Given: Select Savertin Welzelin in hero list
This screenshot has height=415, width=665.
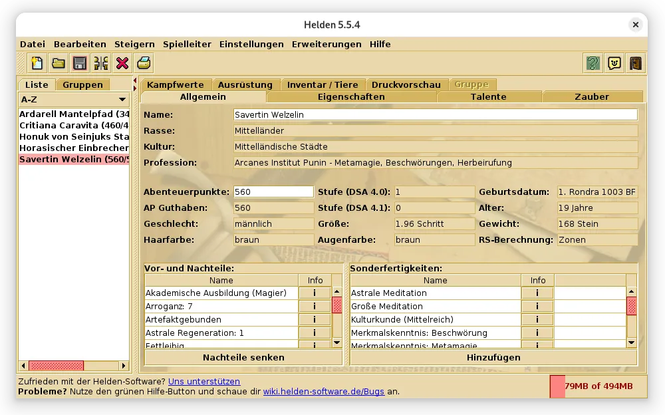Looking at the screenshot, I should tap(74, 159).
